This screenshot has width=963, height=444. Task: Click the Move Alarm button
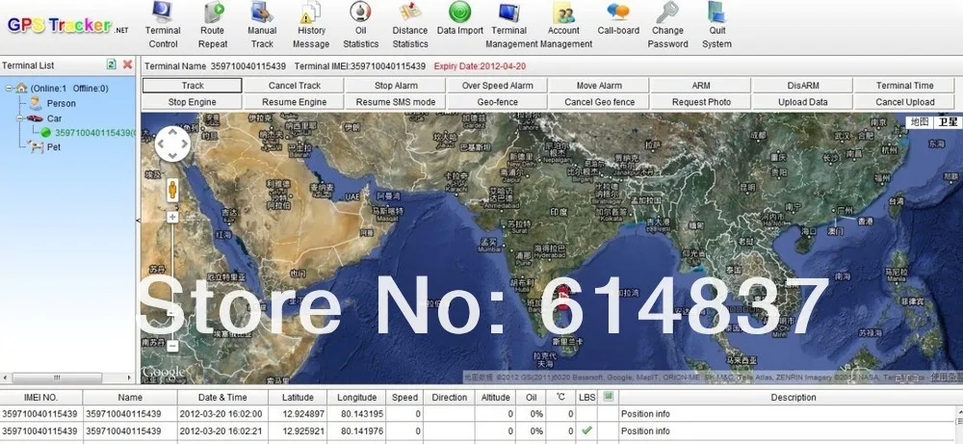599,86
